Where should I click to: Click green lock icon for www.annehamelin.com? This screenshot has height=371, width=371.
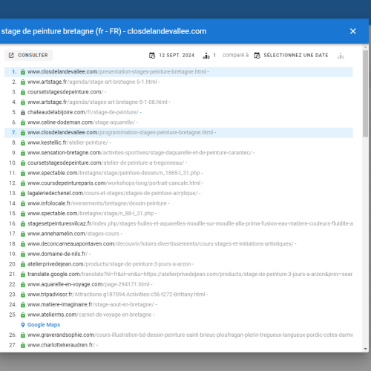tap(23, 234)
